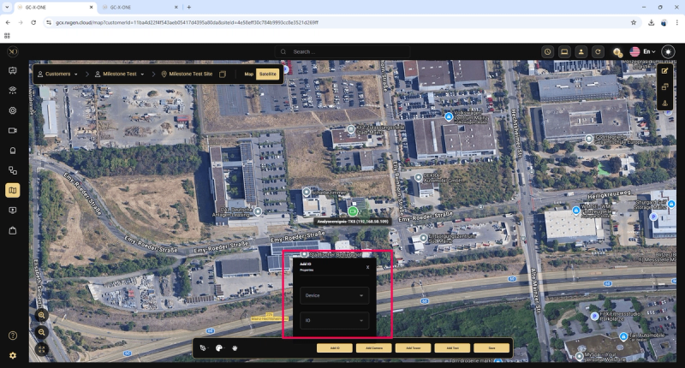Focus the Search field in header
Screen dimensions: 685x368
(x=343, y=51)
